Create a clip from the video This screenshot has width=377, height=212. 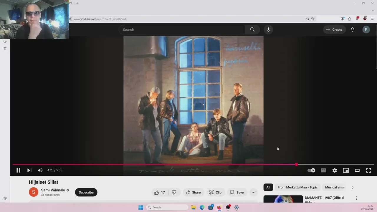tap(216, 192)
